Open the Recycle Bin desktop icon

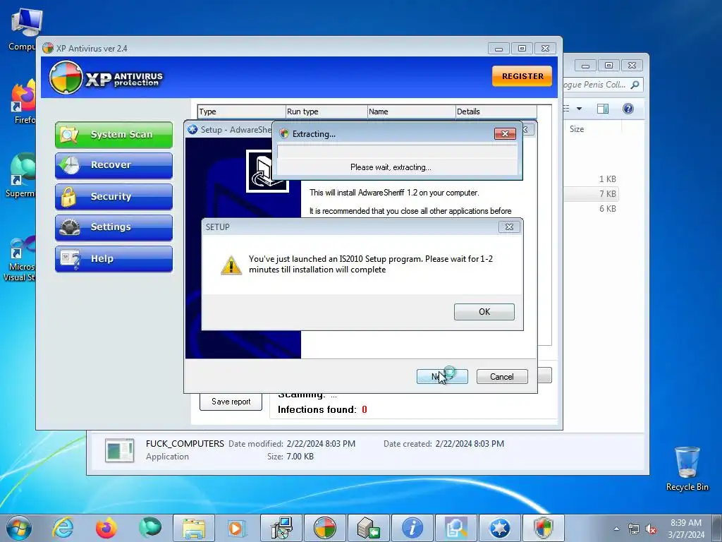click(687, 469)
